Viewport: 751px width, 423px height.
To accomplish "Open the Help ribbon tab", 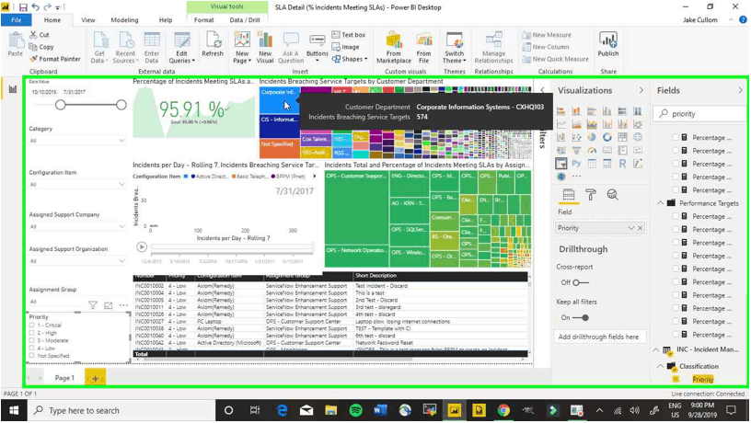I will [x=166, y=20].
